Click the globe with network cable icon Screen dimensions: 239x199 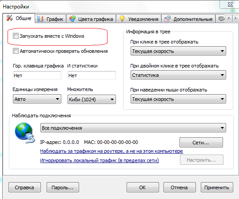click(25, 133)
